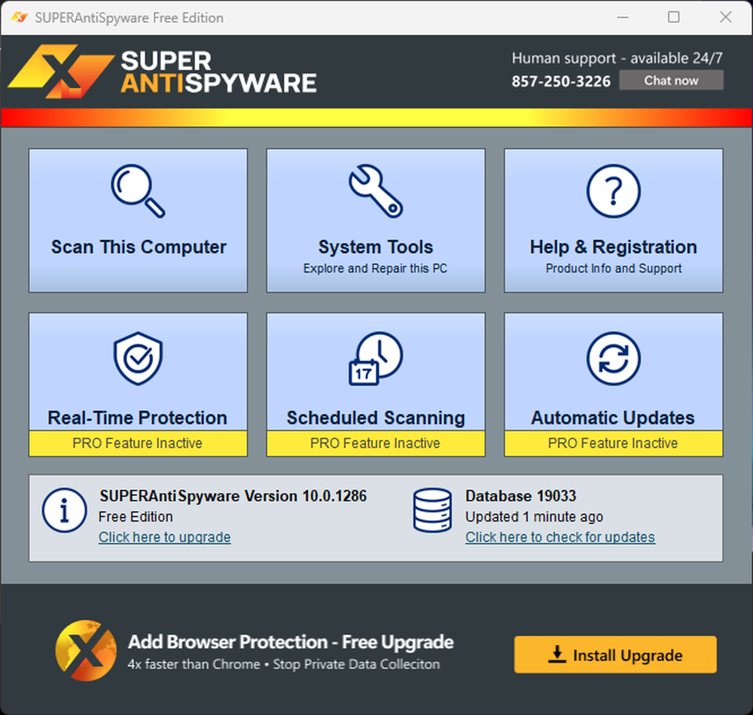753x715 pixels.
Task: Select the Scan This Computer magnifier icon
Action: pos(138,190)
